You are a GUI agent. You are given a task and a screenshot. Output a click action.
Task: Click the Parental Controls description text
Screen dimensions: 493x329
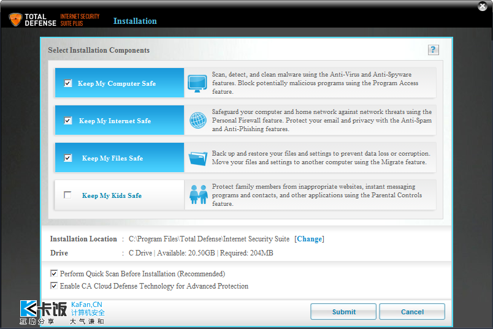click(316, 195)
